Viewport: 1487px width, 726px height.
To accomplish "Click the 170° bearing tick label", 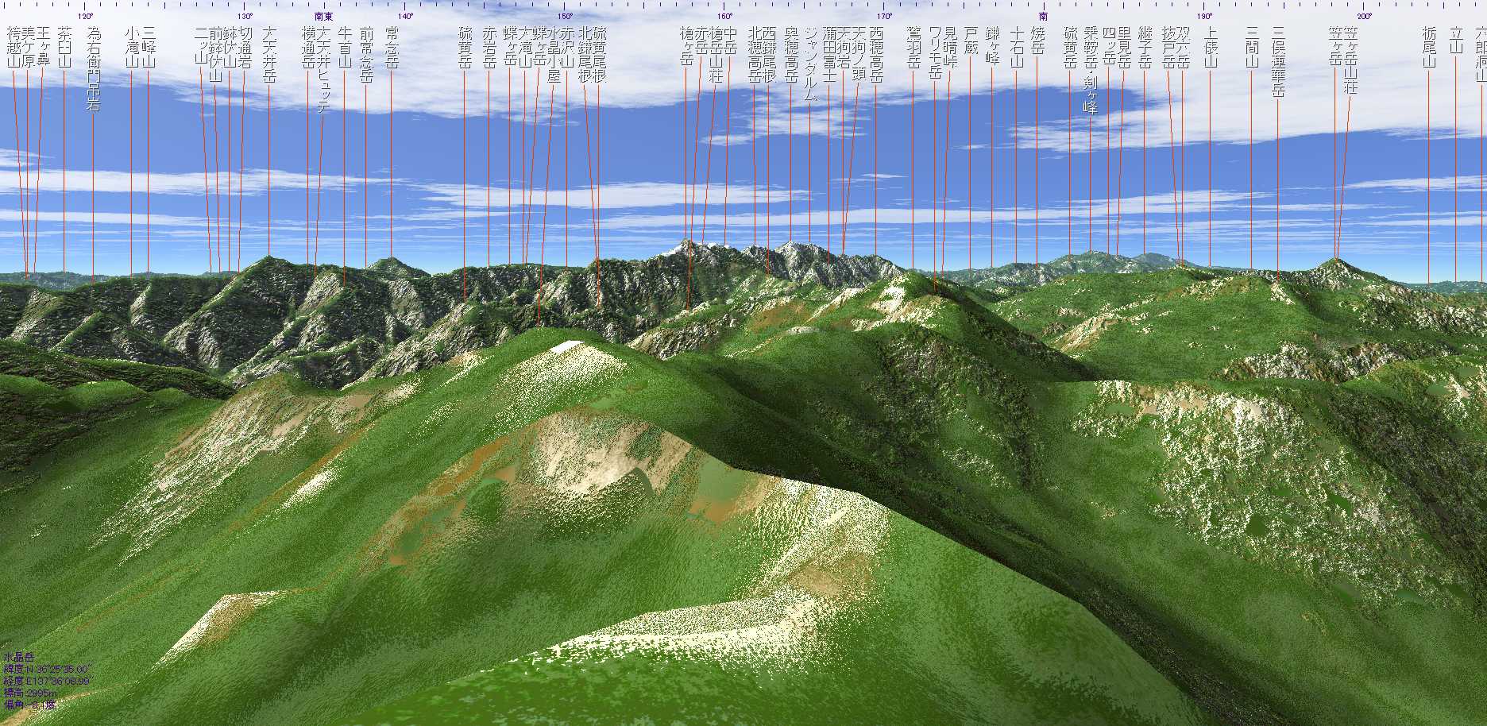I will (x=884, y=16).
